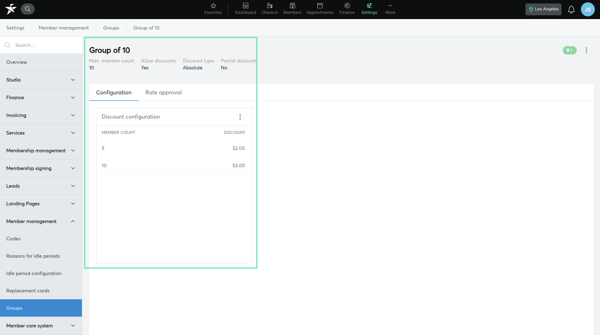This screenshot has width=600, height=335.
Task: Go to Groups breadcrumb
Action: 111,28
